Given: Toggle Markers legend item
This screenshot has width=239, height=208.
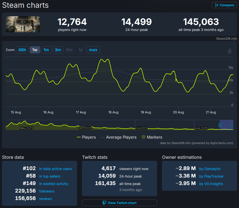Looking at the screenshot, I should tap(152, 137).
